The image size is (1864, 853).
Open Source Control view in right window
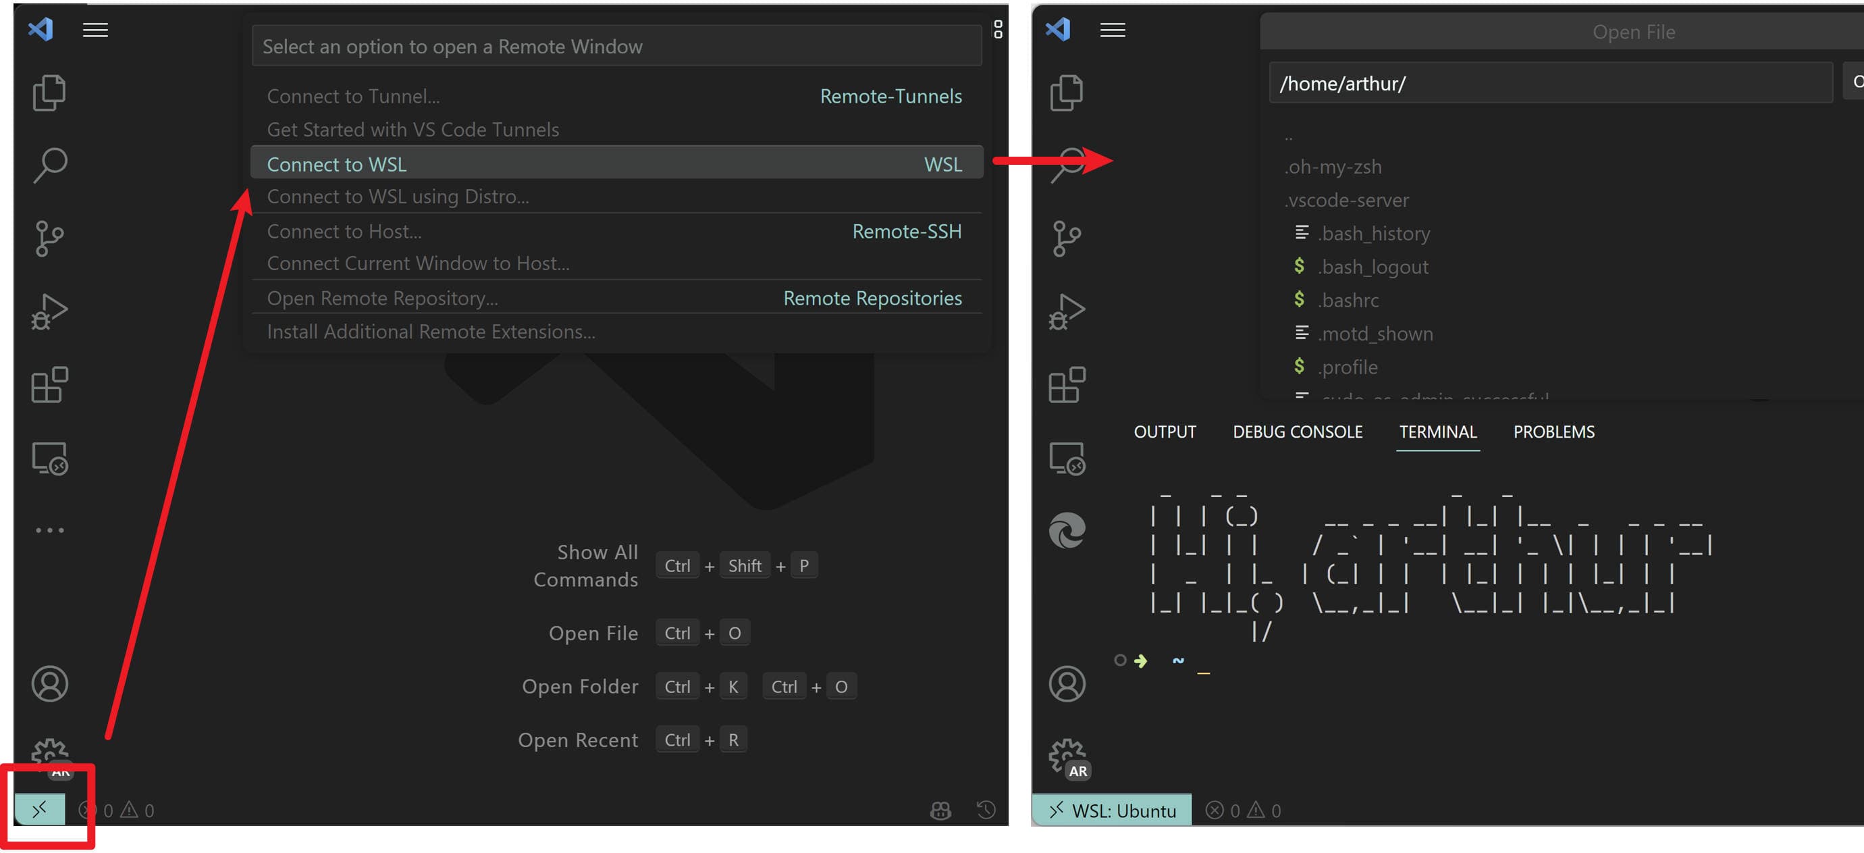1067,239
